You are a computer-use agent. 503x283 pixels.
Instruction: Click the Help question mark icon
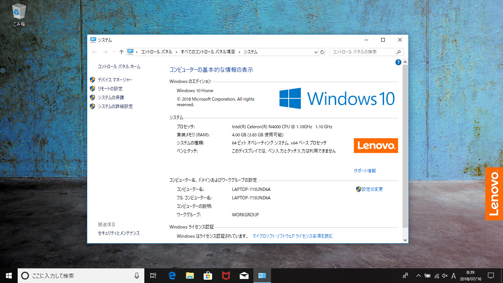[398, 62]
